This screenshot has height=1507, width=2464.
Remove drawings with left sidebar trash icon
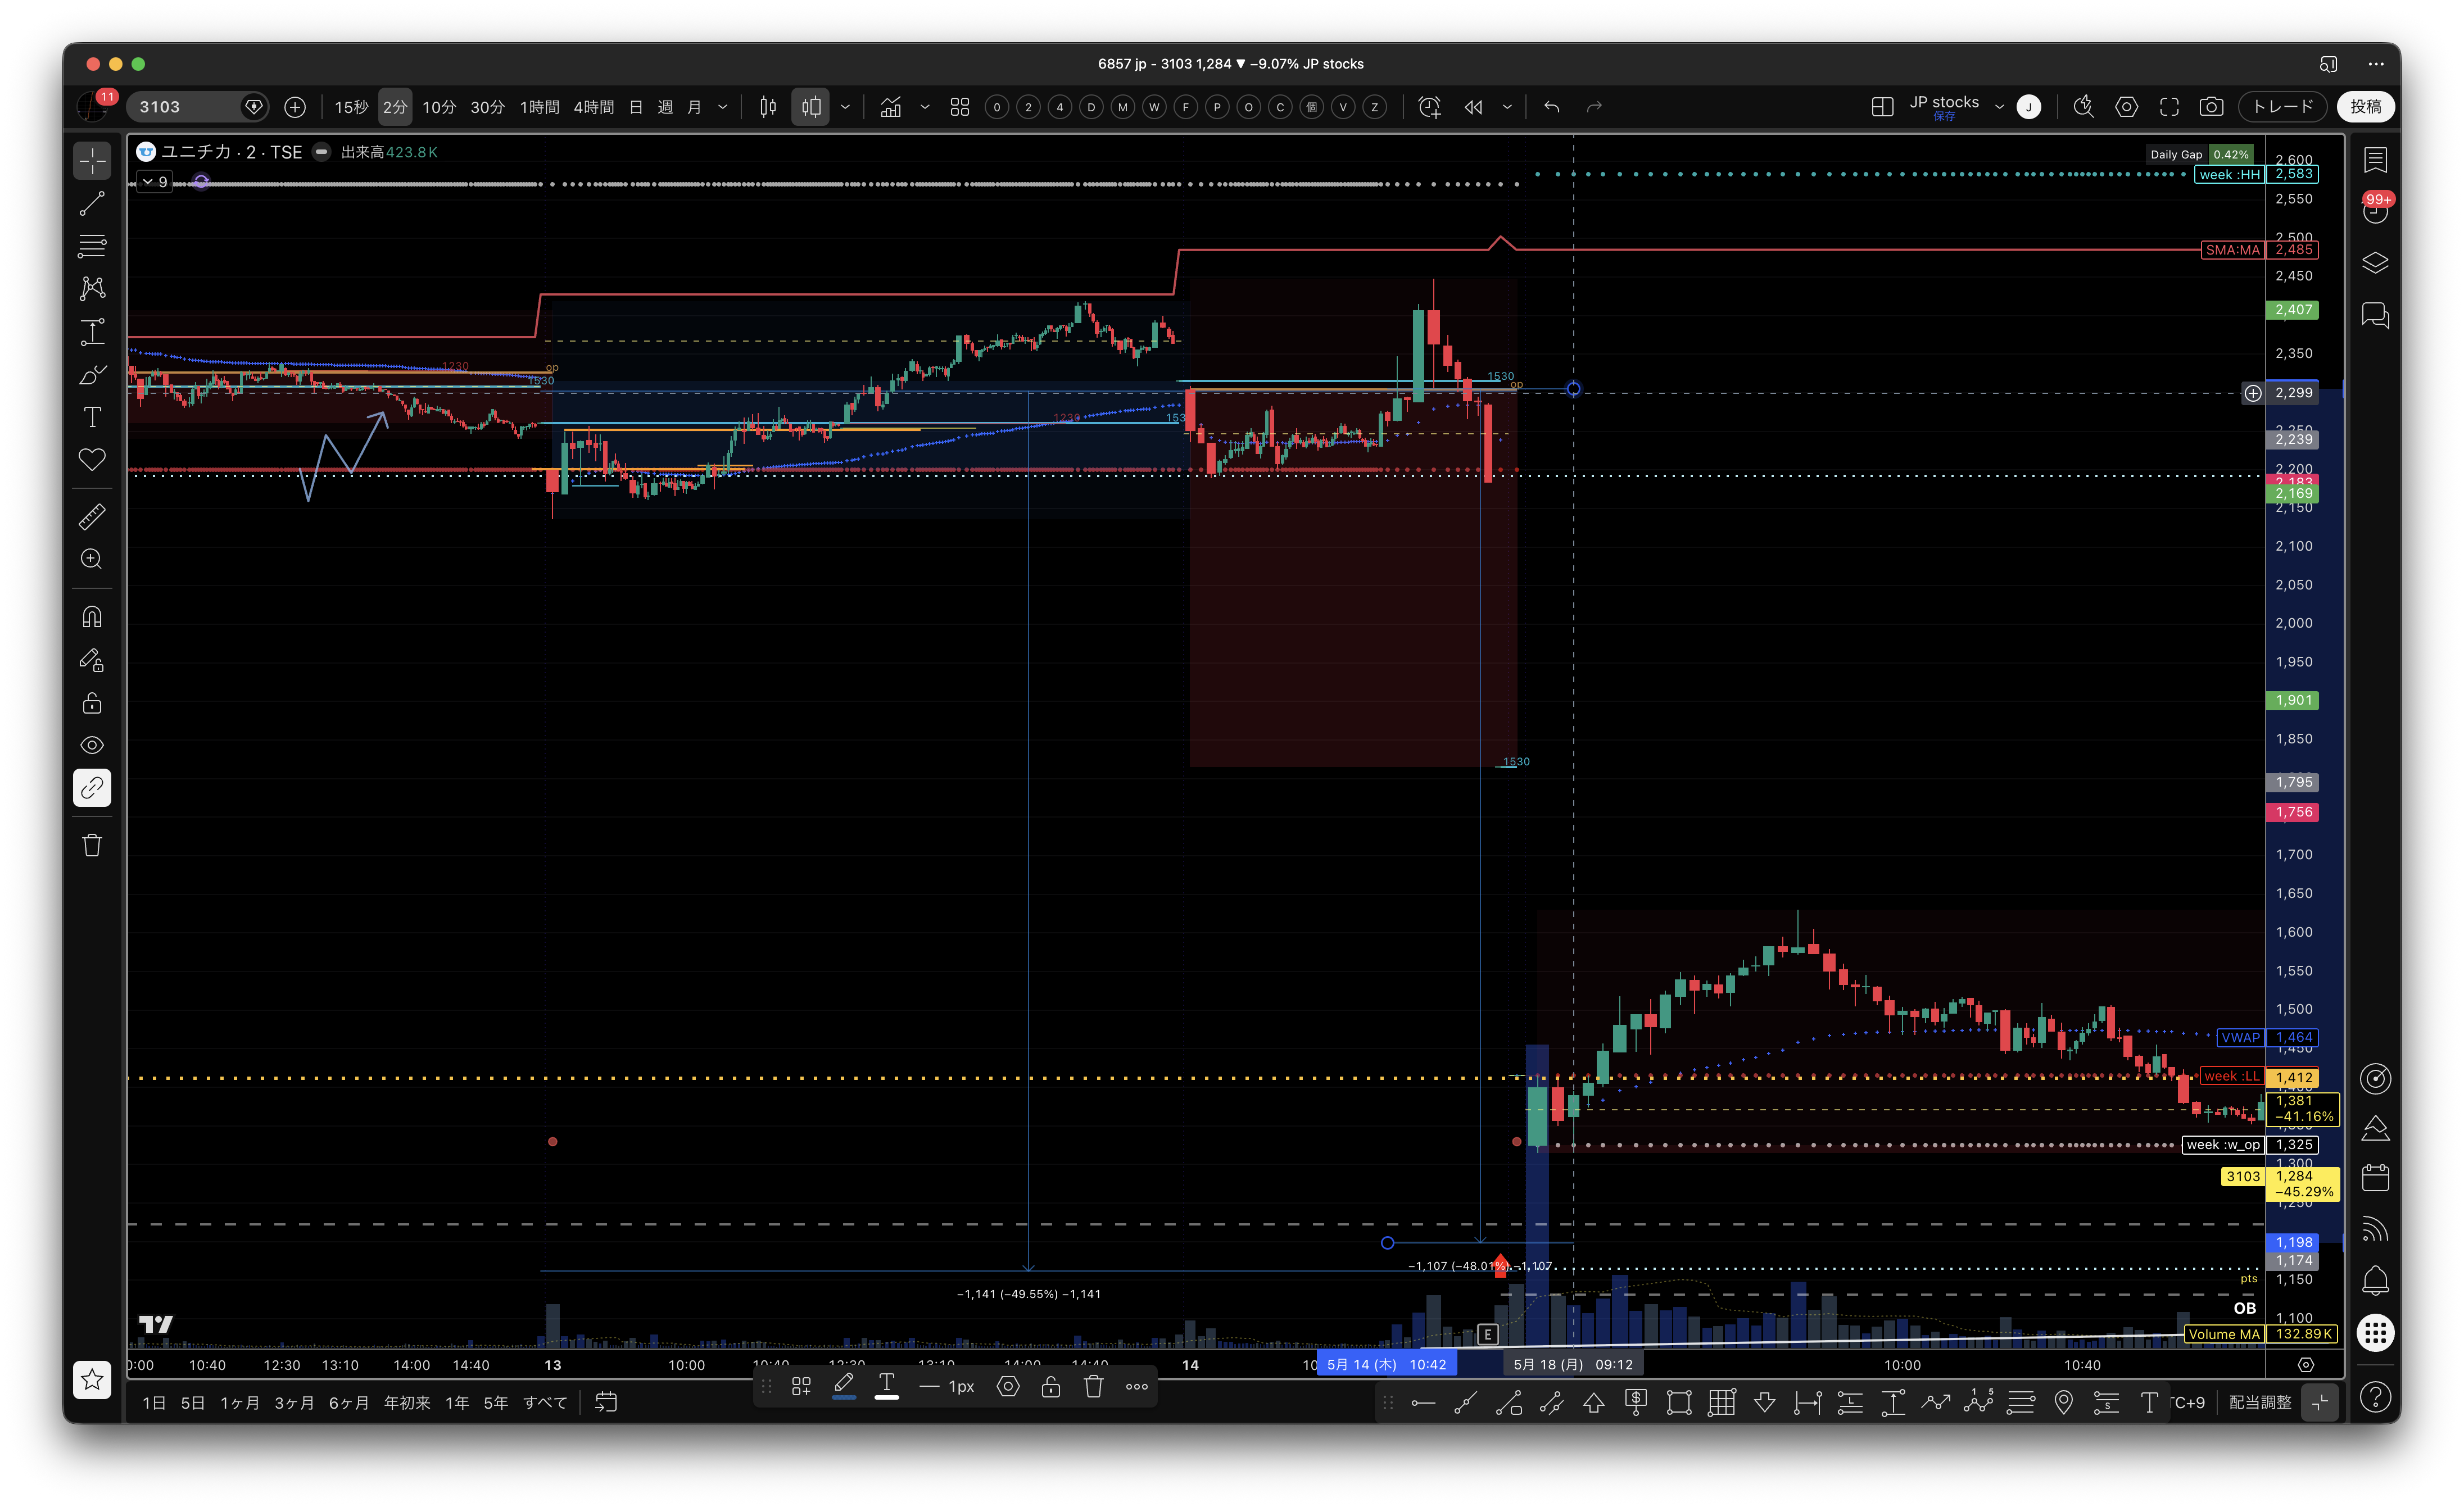pos(92,846)
